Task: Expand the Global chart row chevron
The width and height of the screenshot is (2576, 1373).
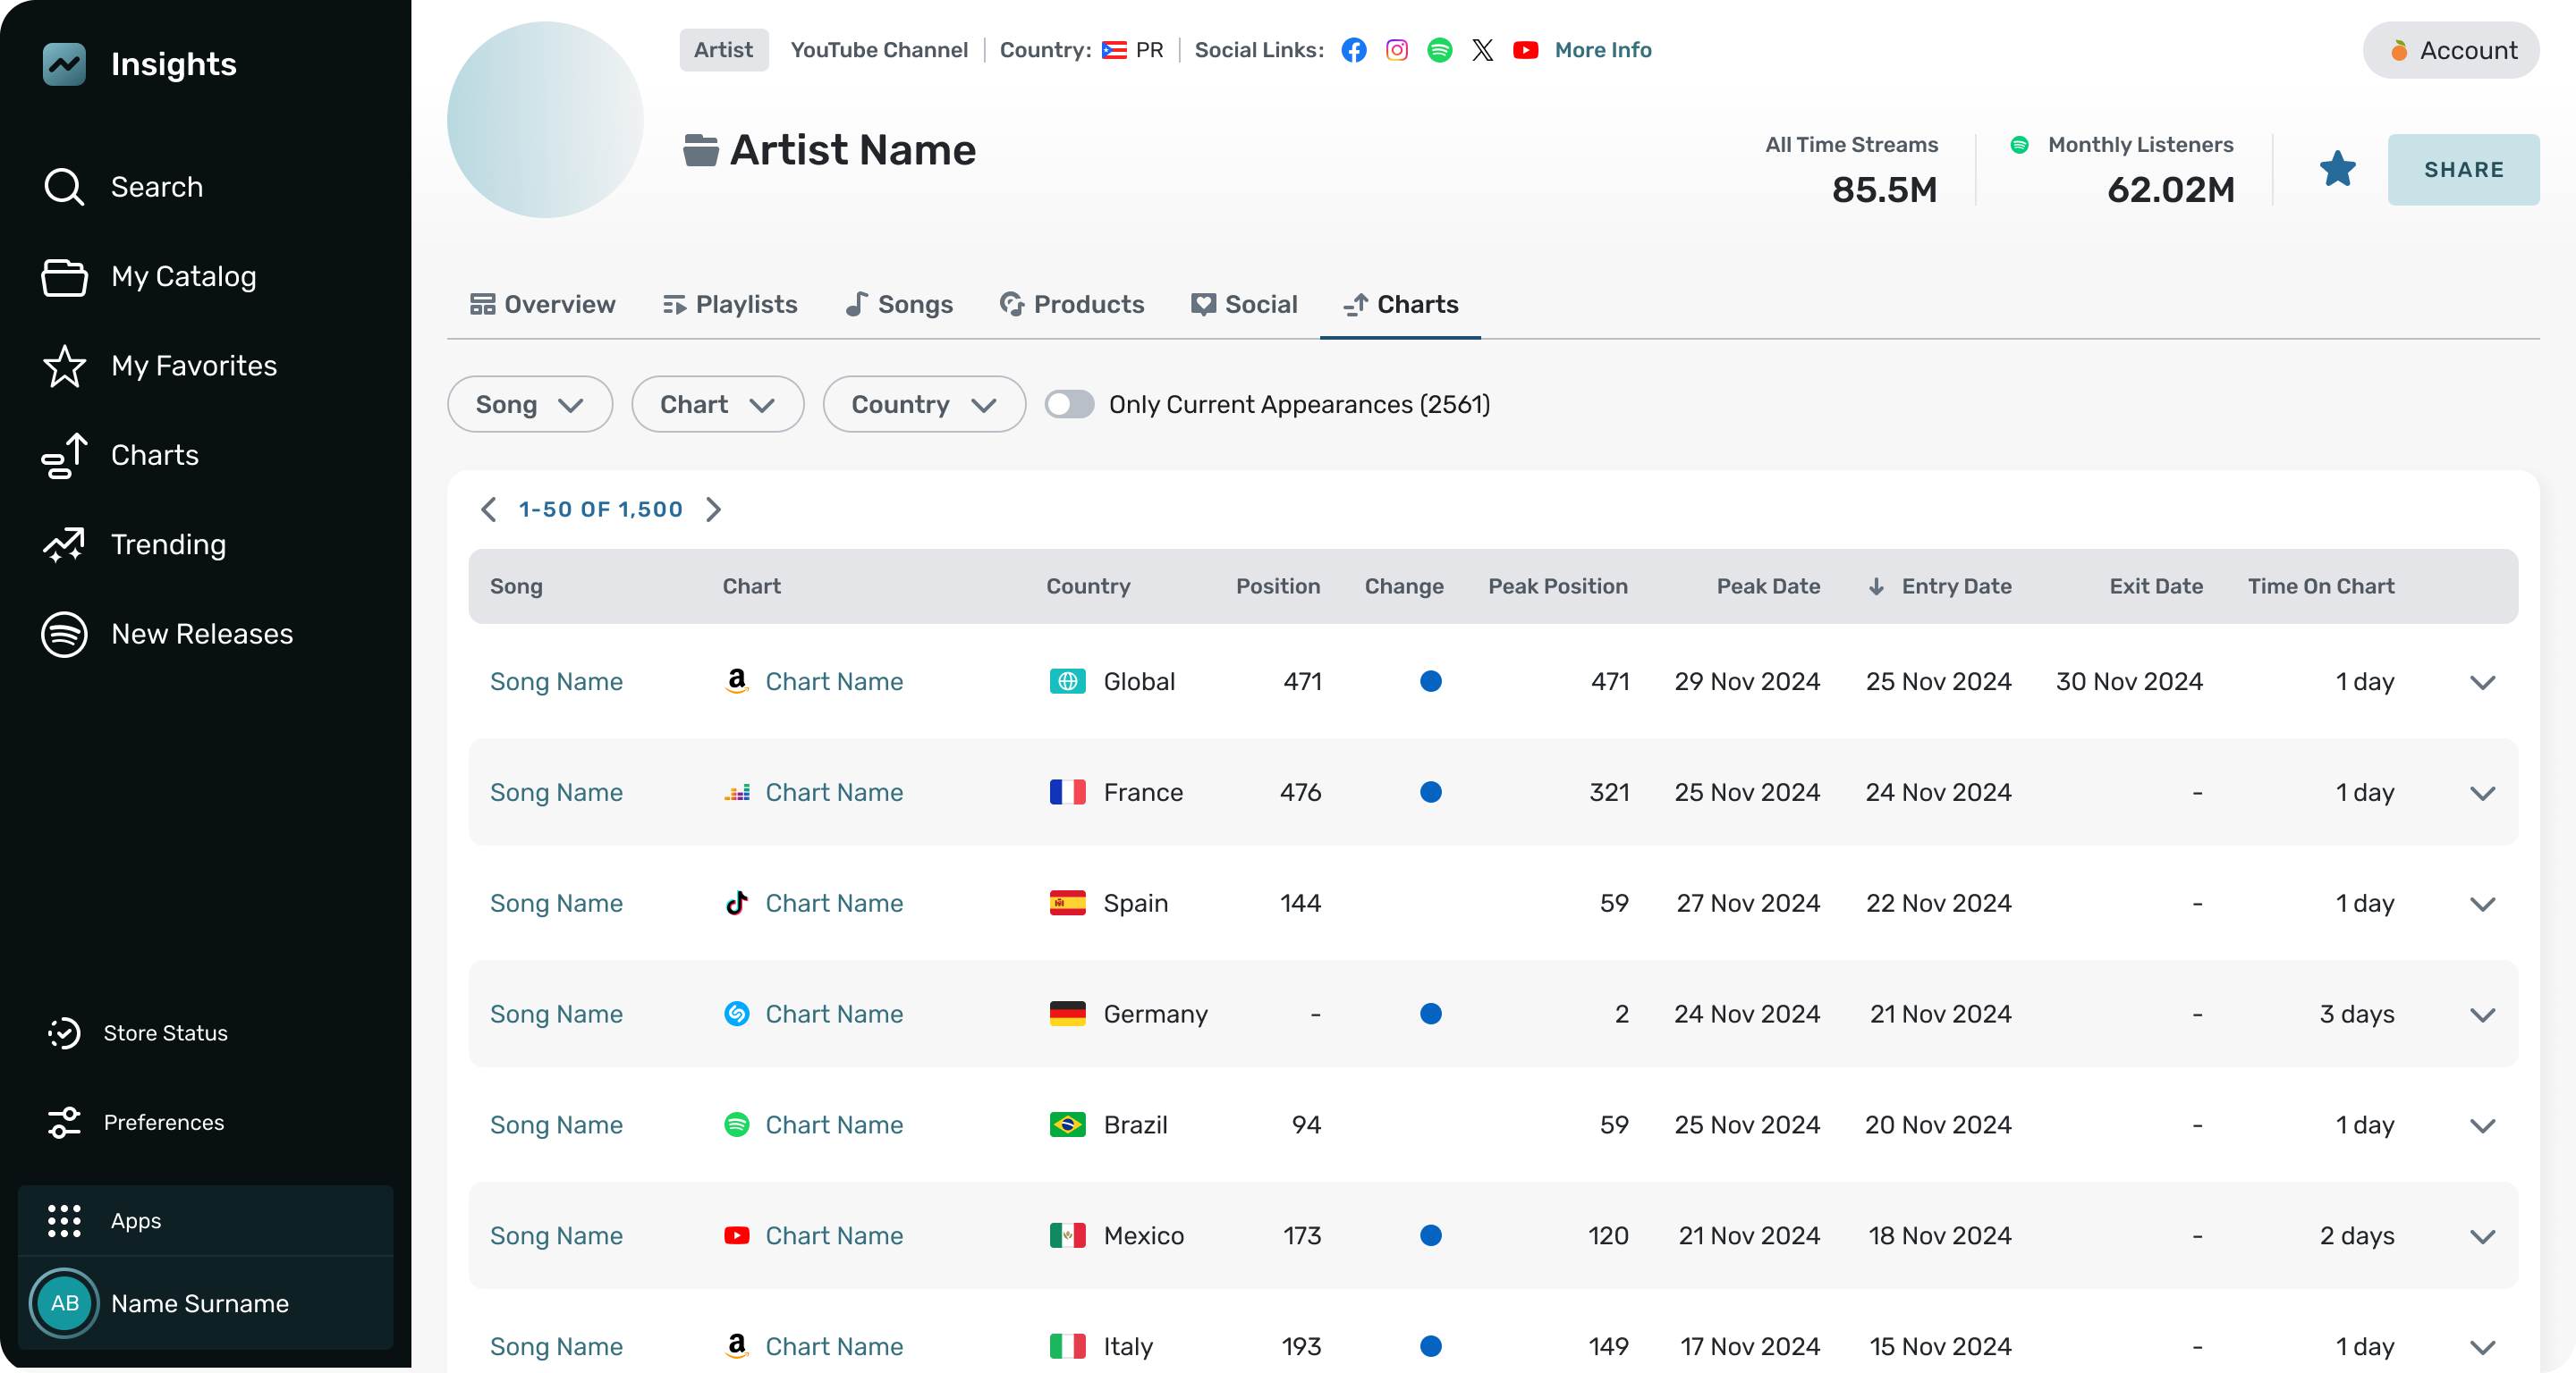Action: click(2482, 683)
